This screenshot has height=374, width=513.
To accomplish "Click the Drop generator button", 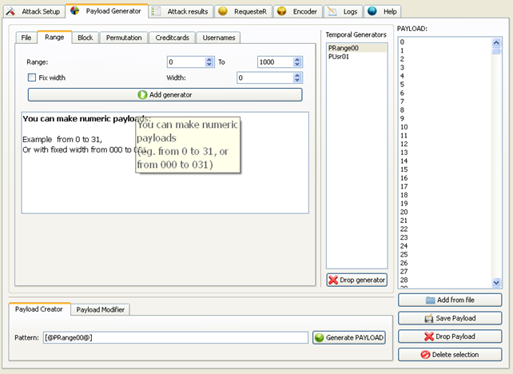I will point(357,280).
